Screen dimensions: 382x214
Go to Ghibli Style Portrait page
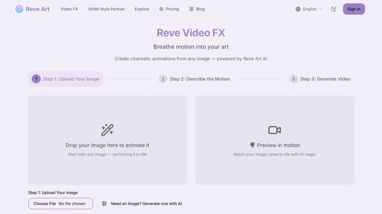point(106,9)
